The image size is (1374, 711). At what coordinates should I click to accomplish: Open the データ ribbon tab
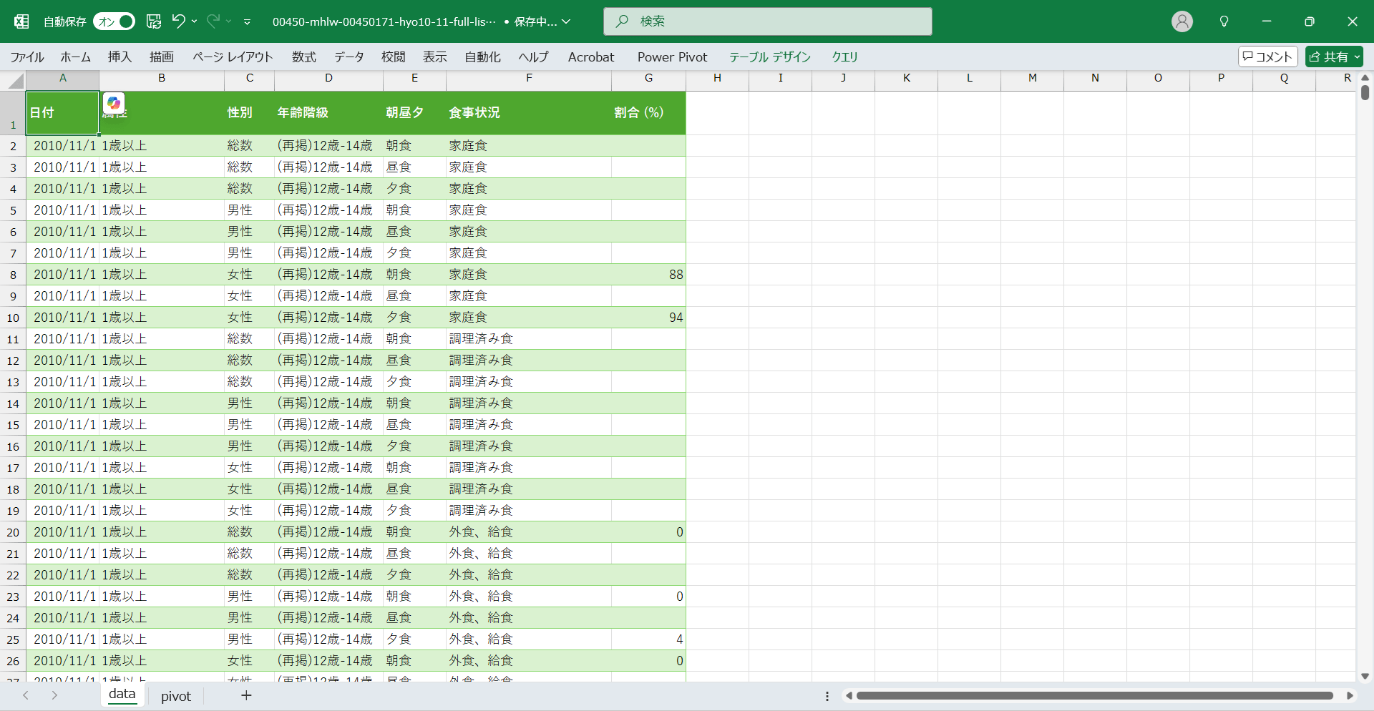349,57
